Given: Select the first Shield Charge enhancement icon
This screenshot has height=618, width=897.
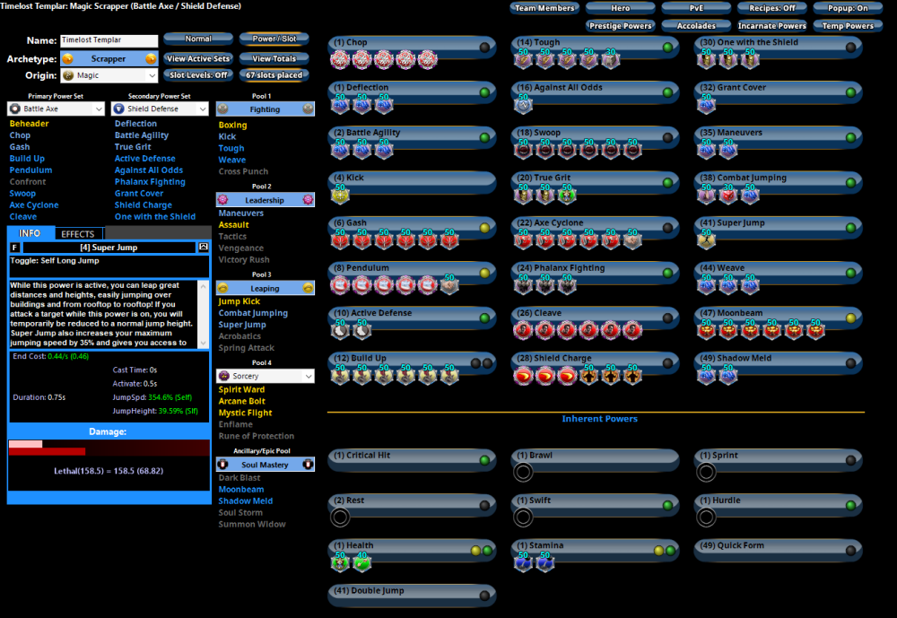Looking at the screenshot, I should coord(524,376).
